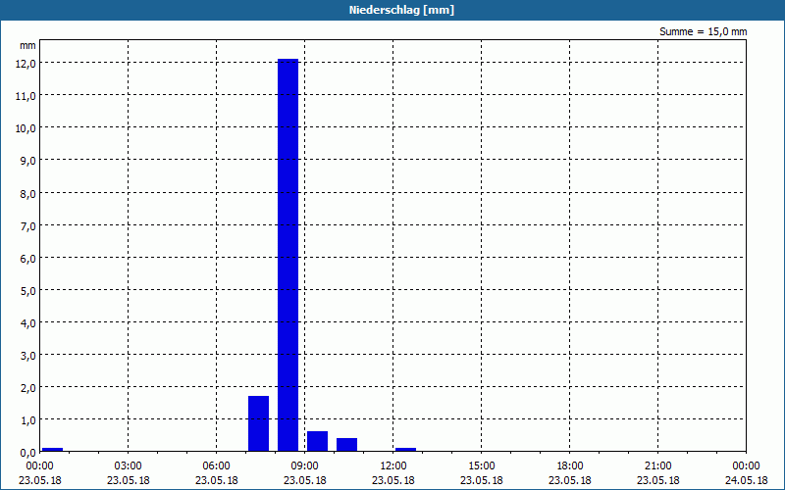The height and width of the screenshot is (490, 785).
Task: Click the 10,0 y-axis label
Action: point(26,128)
